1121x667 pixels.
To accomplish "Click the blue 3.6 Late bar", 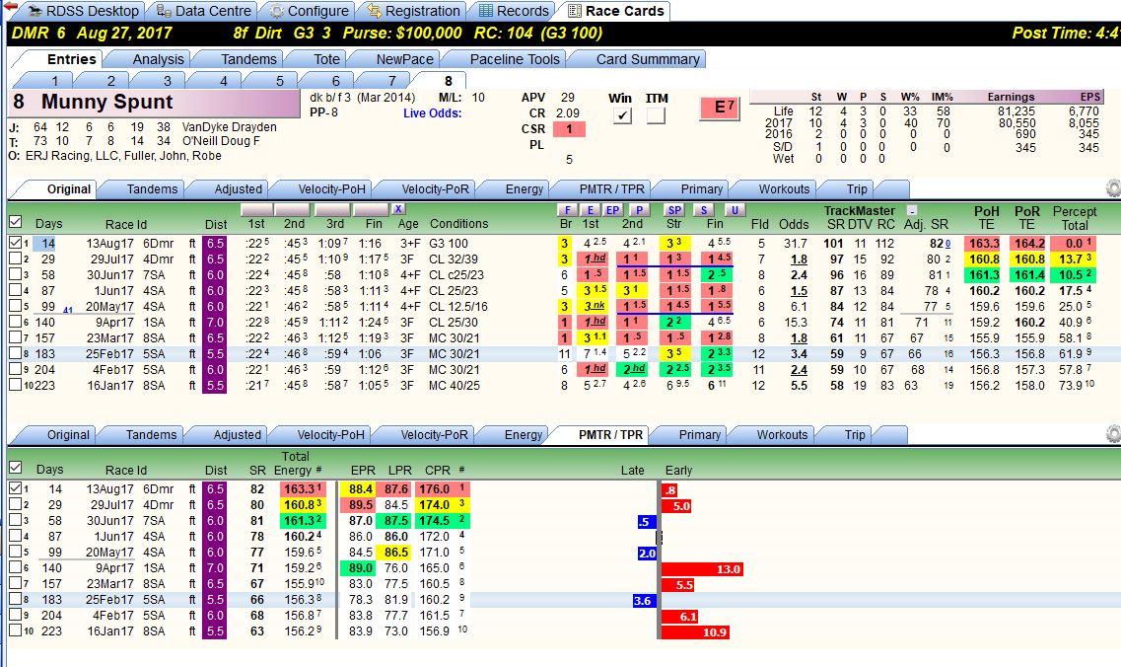I will [643, 601].
